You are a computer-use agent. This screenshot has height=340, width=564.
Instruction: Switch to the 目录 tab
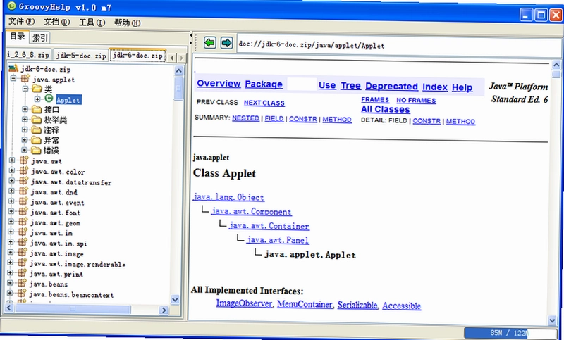pos(17,37)
